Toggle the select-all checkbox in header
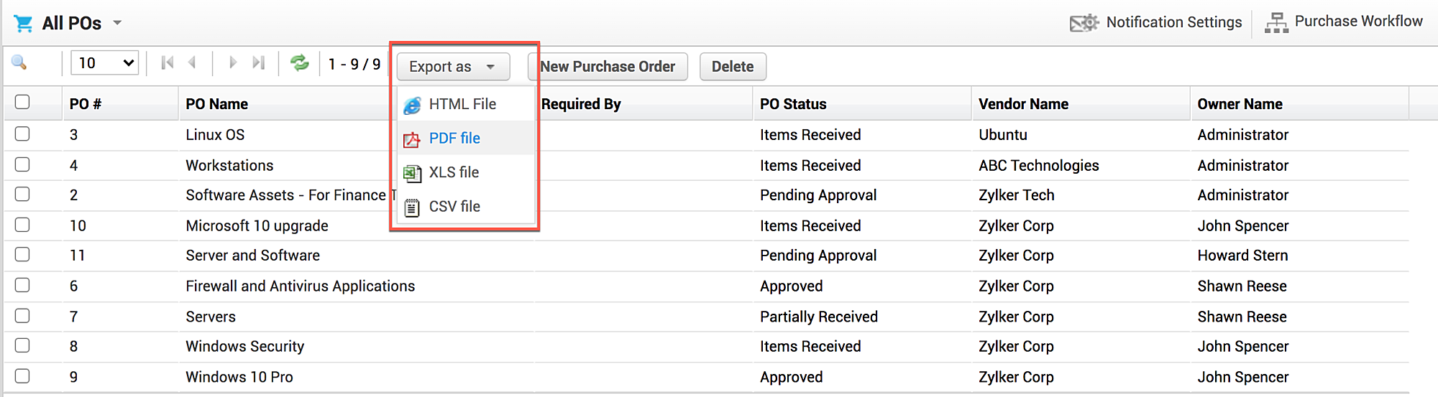Image resolution: width=1438 pixels, height=397 pixels. point(22,102)
